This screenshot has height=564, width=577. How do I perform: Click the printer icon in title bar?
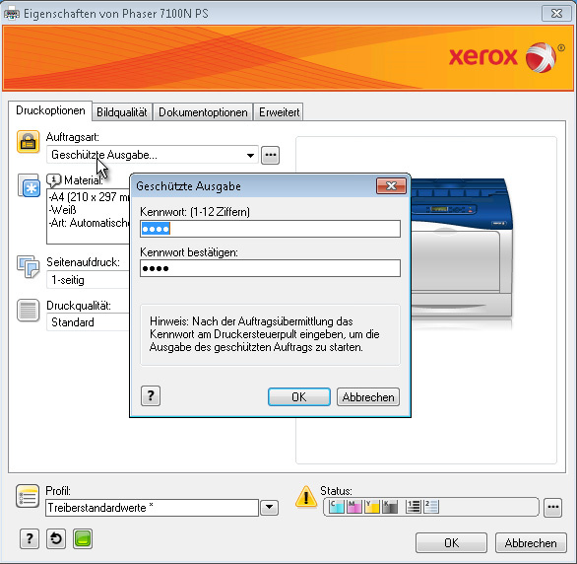point(12,14)
